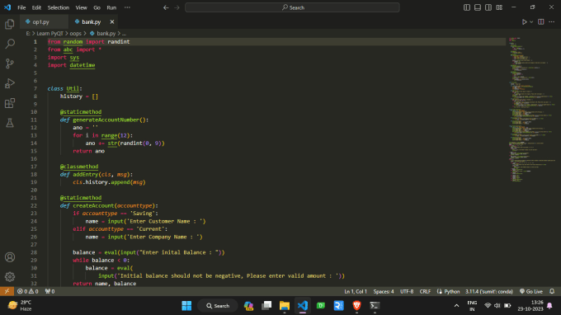
Task: Go forward with navigation arrow
Action: pos(177,7)
